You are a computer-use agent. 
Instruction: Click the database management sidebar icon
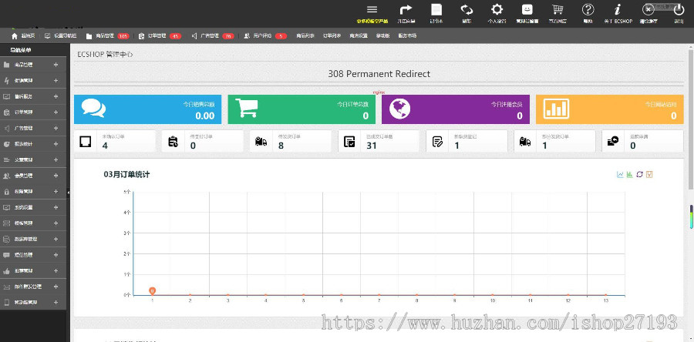(6, 239)
